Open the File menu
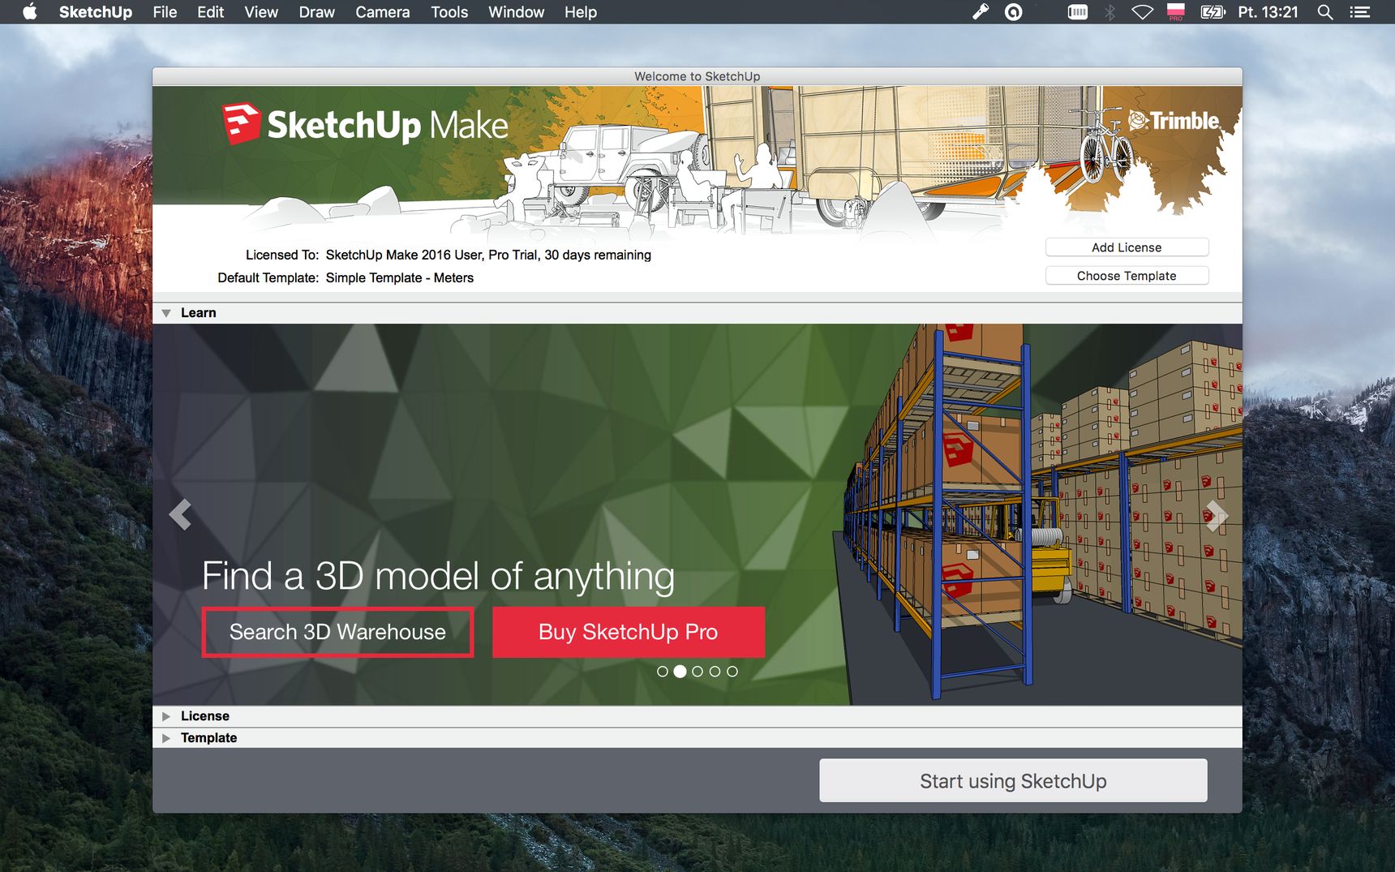The width and height of the screenshot is (1395, 872). [165, 12]
